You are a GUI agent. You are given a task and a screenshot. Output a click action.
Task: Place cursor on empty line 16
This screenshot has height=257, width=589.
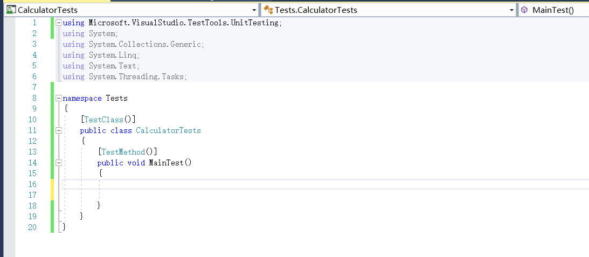[216, 184]
